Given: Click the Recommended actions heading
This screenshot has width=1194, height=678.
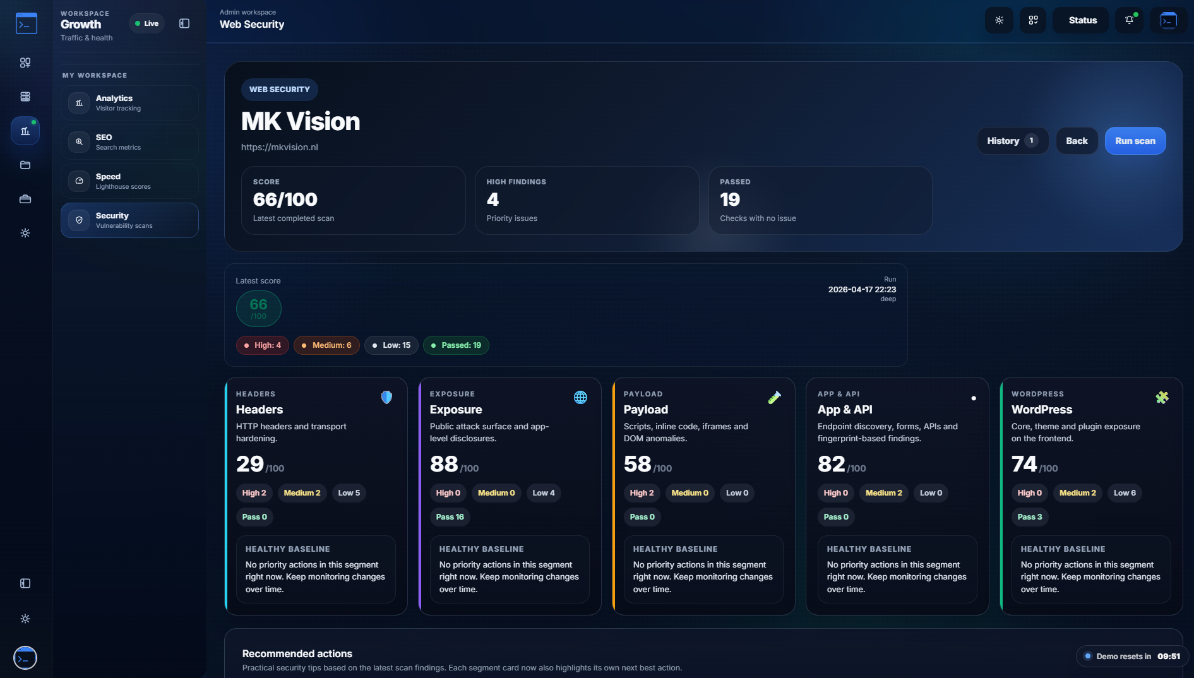Looking at the screenshot, I should (297, 654).
